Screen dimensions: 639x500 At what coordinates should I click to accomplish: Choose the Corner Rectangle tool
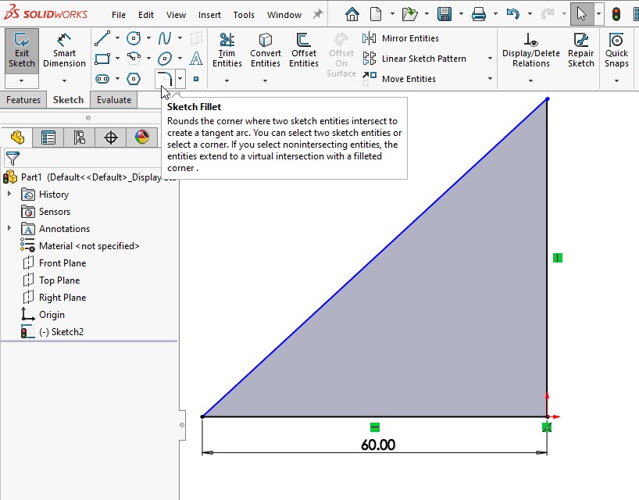(x=102, y=59)
